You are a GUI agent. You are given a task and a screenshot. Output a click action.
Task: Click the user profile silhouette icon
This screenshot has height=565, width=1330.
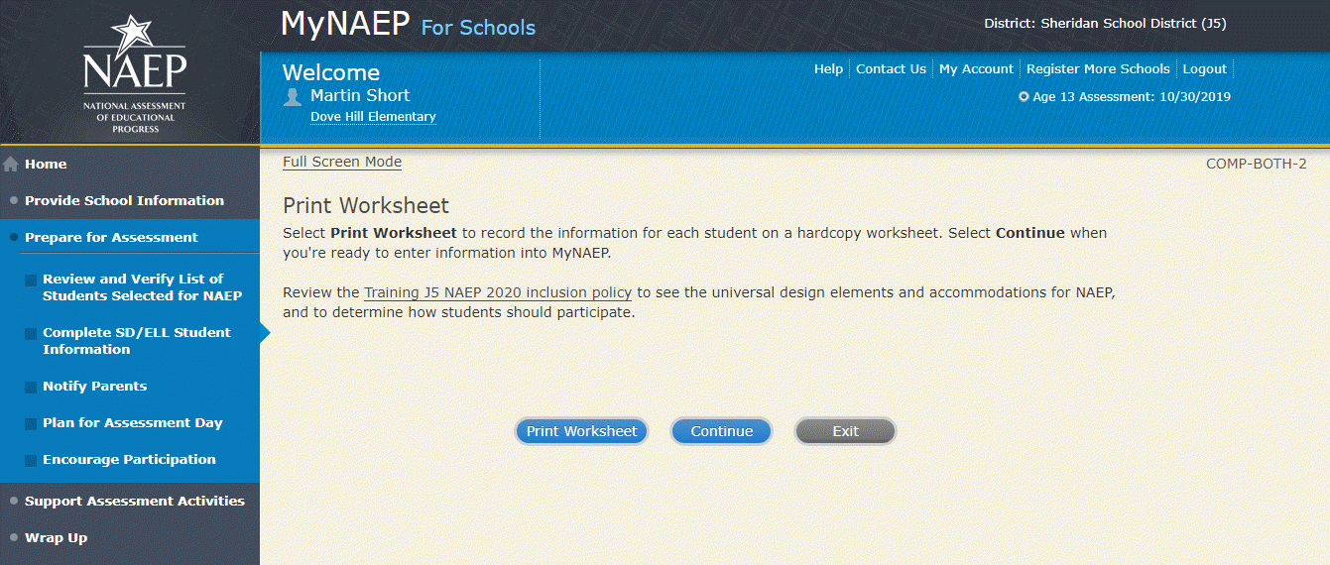tap(293, 96)
